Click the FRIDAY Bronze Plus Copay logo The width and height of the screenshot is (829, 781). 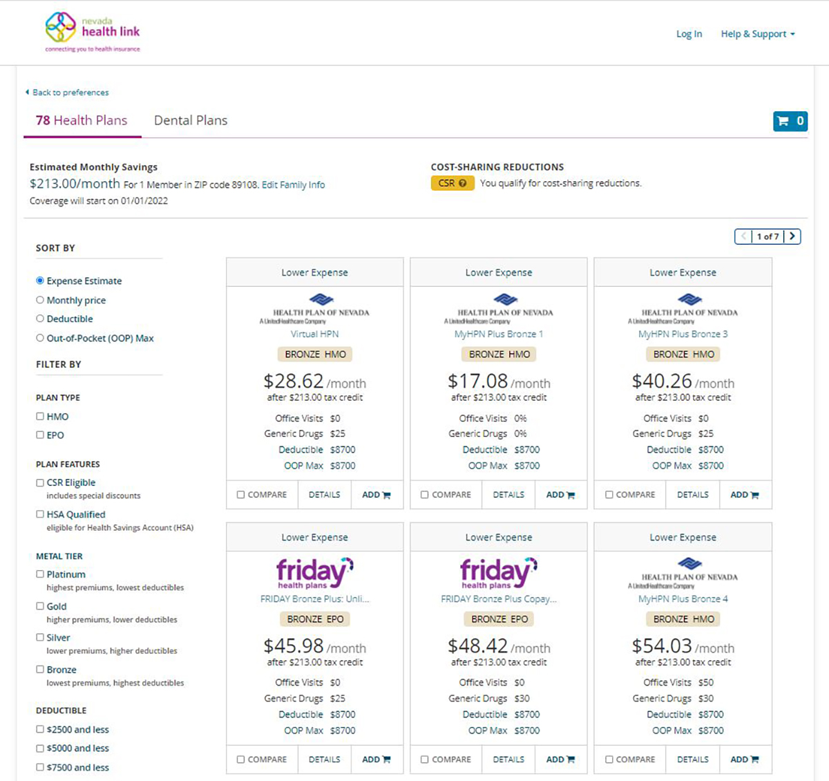[x=499, y=573]
